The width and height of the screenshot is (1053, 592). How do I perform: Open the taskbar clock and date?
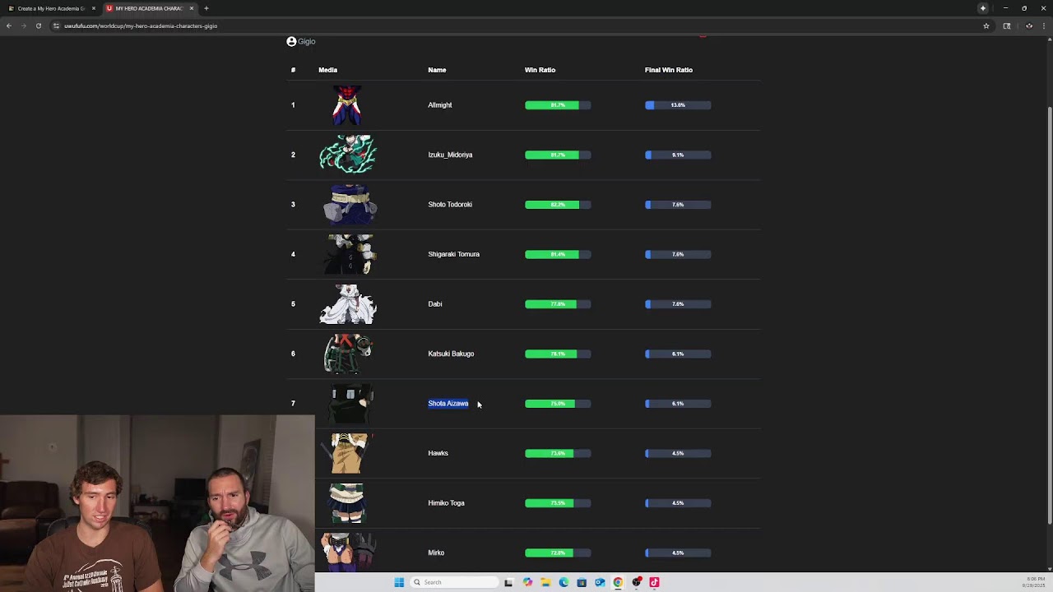(1036, 582)
